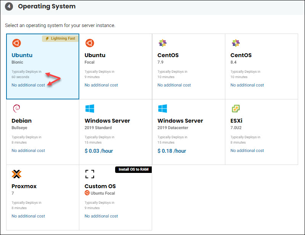Click the Debian swirl logo
Viewport: 305px width, 235px height.
point(16,109)
